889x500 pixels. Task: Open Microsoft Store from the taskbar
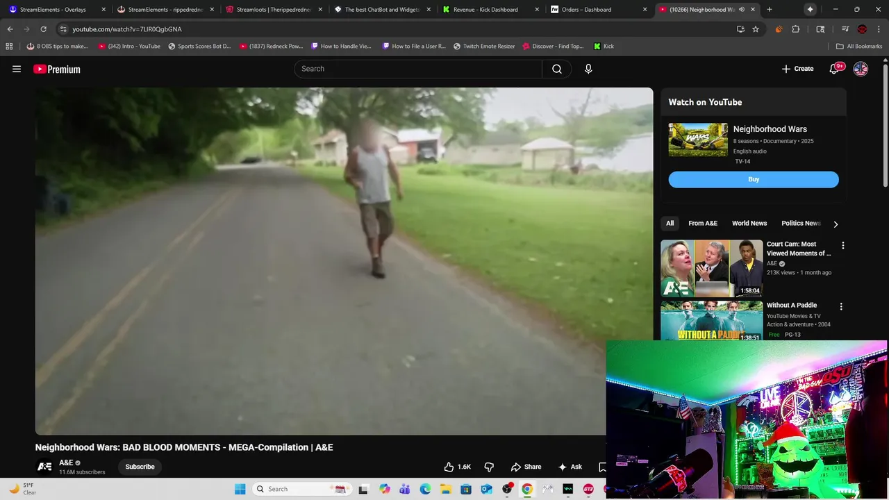pyautogui.click(x=466, y=489)
